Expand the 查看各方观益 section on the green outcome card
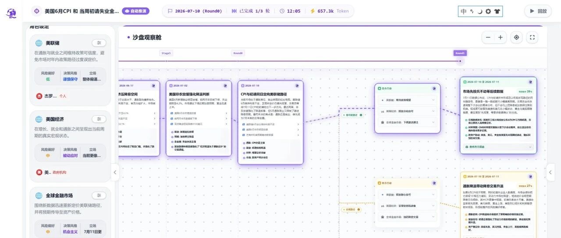The height and width of the screenshot is (238, 561). 498,147
